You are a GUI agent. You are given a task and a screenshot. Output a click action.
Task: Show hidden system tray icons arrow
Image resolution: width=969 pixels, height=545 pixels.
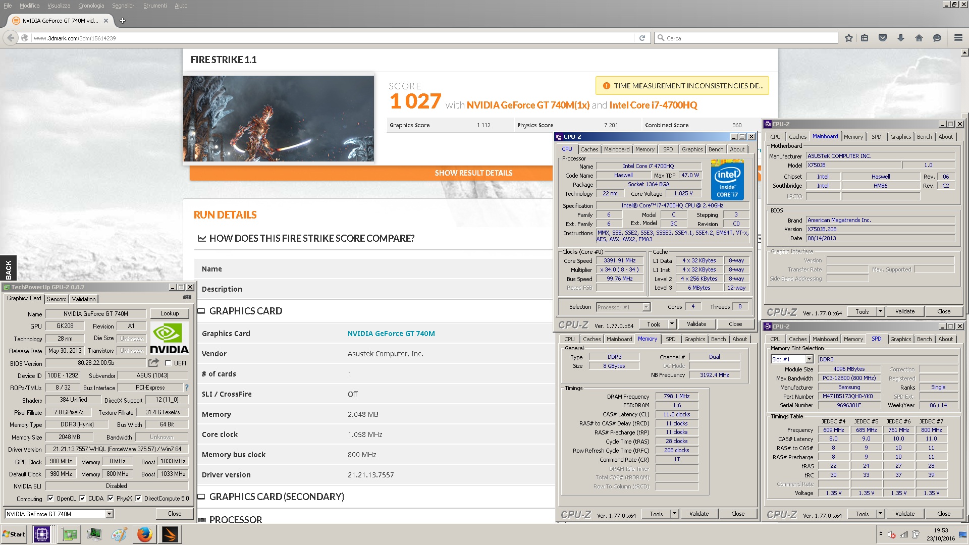point(881,534)
